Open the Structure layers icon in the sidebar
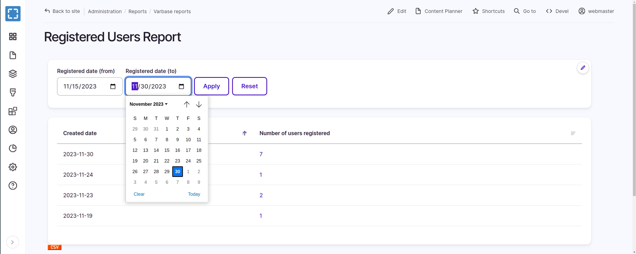 tap(13, 74)
